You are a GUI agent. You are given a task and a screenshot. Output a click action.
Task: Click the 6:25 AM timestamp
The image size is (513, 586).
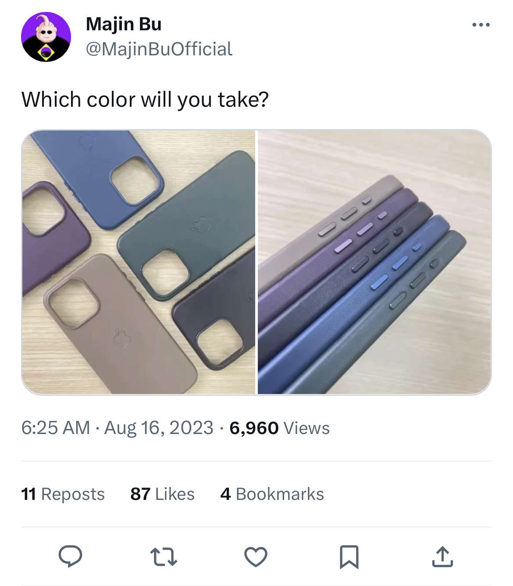pyautogui.click(x=55, y=428)
